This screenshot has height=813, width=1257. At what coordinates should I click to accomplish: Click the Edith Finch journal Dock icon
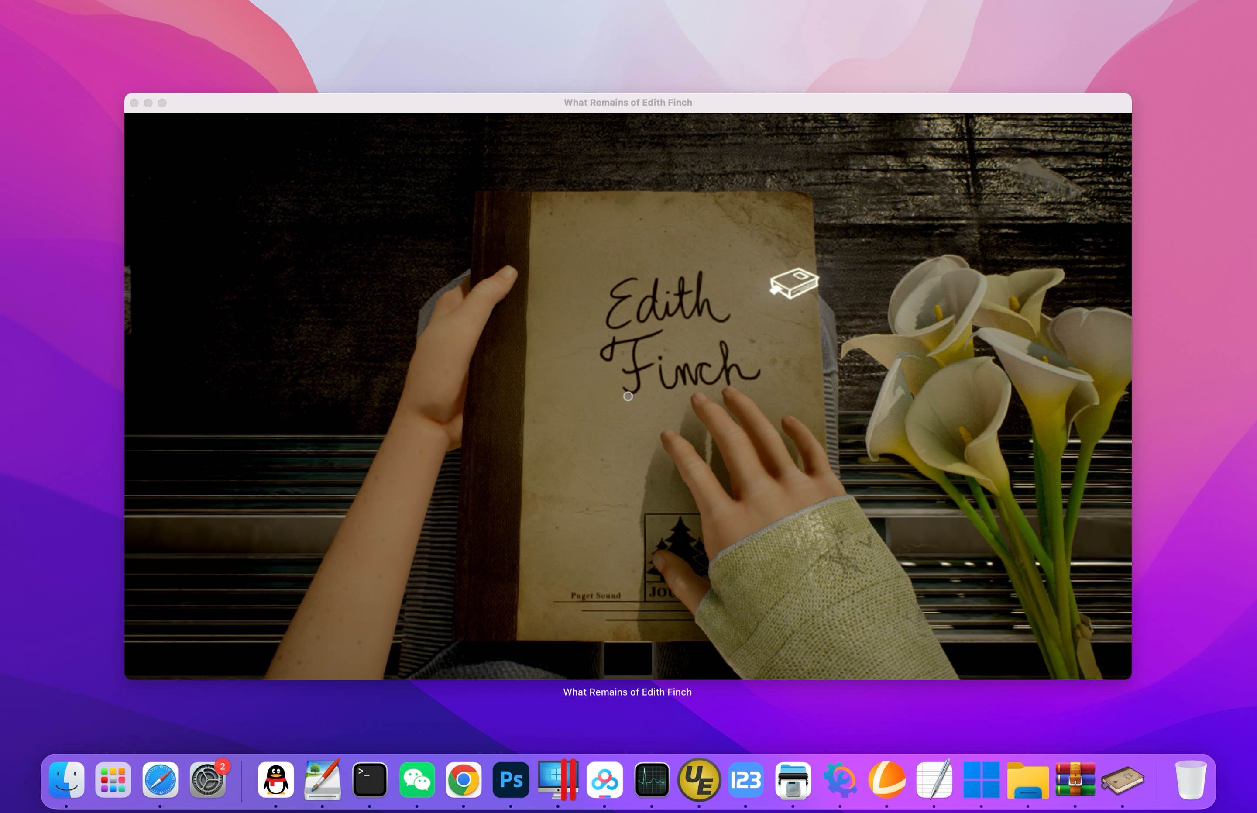[1123, 780]
